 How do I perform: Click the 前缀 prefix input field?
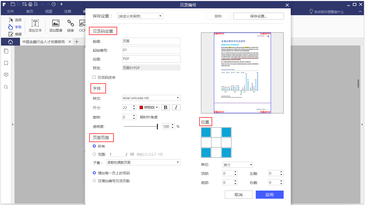(x=151, y=41)
